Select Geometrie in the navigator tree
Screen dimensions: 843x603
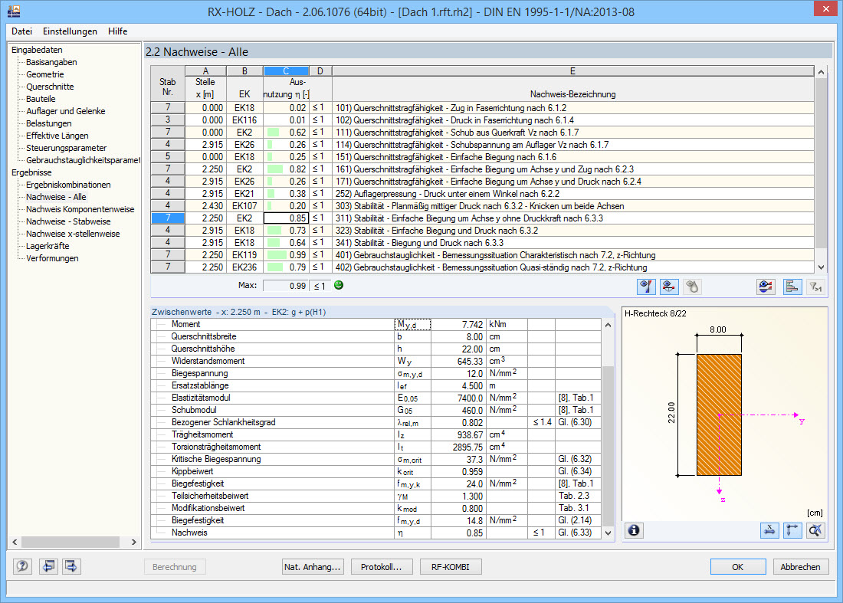45,74
